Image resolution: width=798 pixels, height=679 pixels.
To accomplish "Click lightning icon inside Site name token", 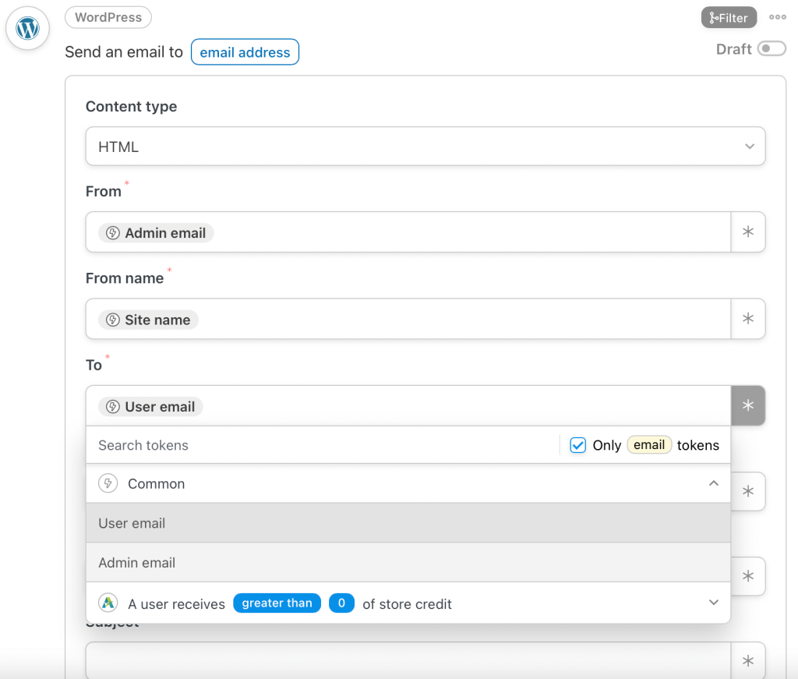I will tap(112, 320).
